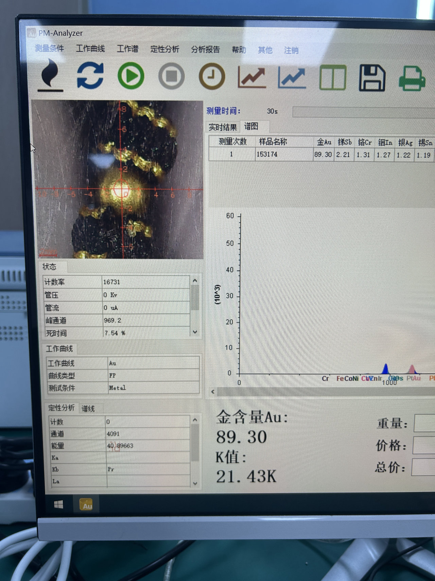The height and width of the screenshot is (581, 435).
Task: Open the Windows Start button
Action: [x=58, y=505]
